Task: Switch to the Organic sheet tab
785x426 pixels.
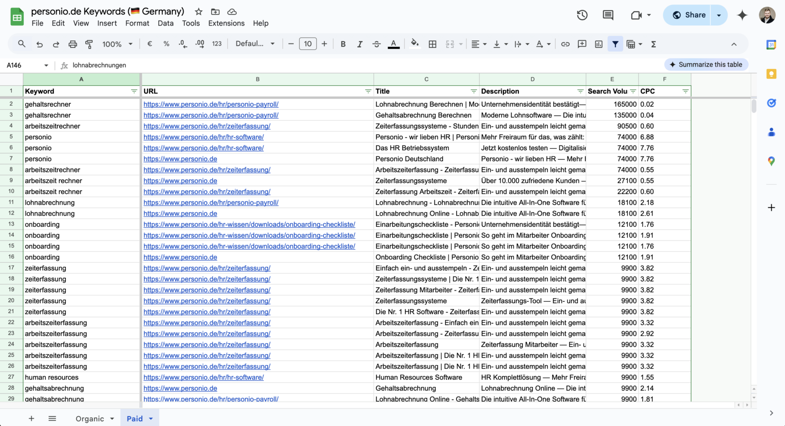Action: pos(90,418)
